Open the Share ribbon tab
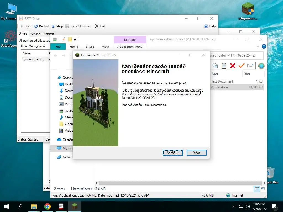Screen dimensions: 283x212 click(90, 46)
